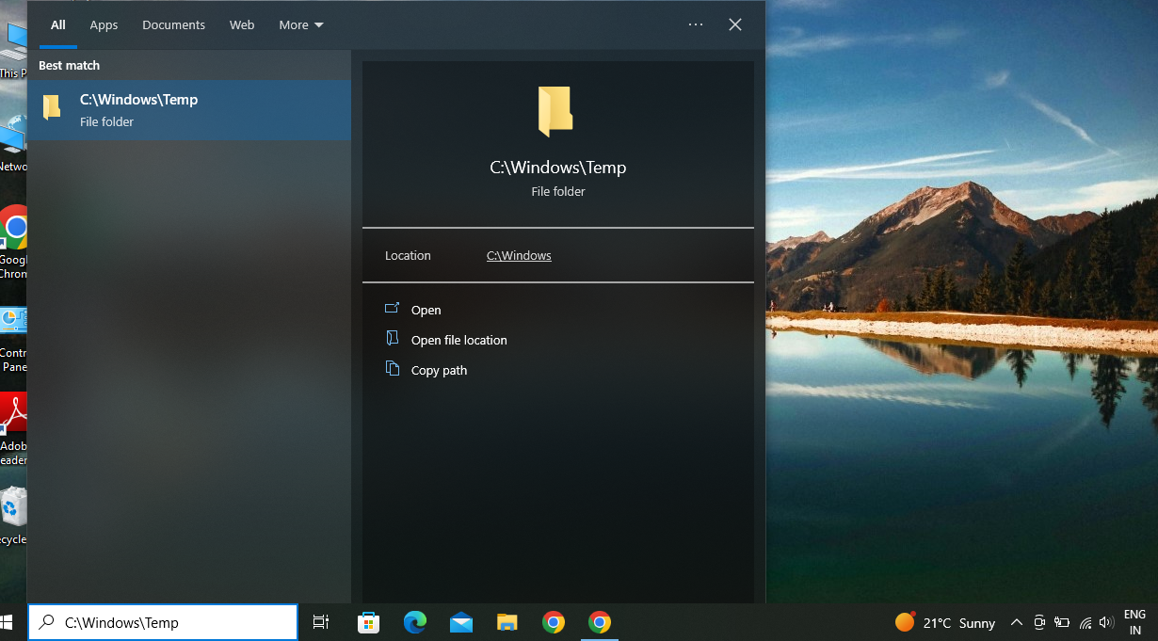
Task: Switch to the Apps search tab
Action: 104,25
